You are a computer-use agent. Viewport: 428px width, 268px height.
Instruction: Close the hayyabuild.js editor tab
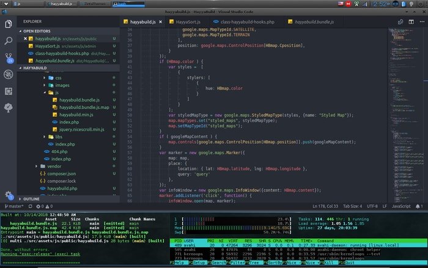click(160, 22)
